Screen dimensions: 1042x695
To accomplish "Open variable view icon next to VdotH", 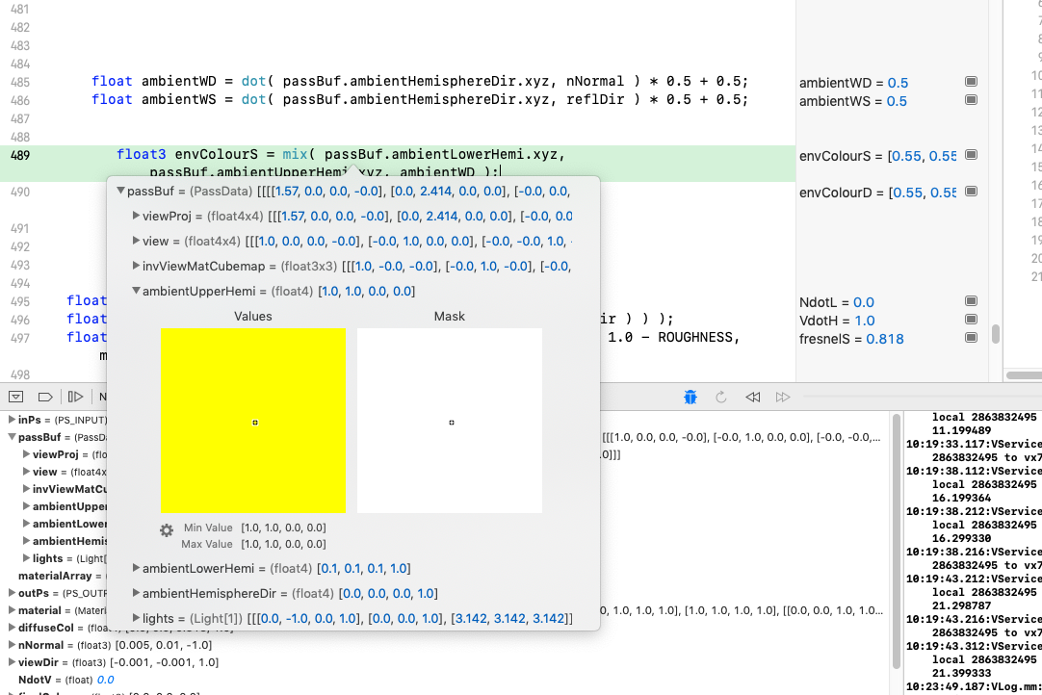I will click(x=971, y=319).
